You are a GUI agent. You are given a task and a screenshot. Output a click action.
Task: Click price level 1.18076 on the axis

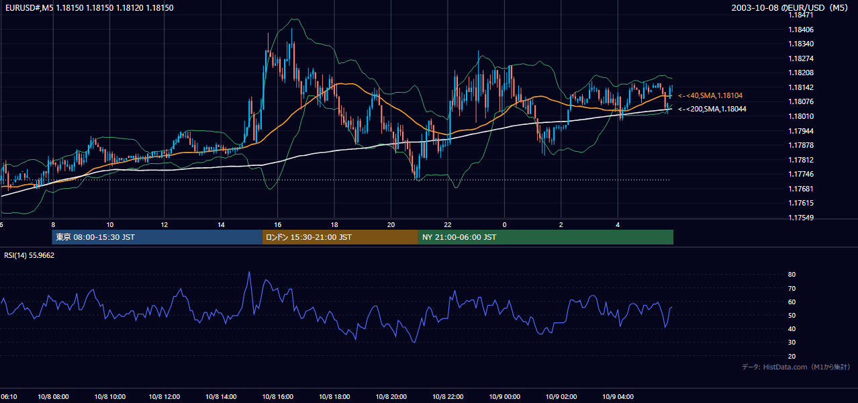coord(800,101)
